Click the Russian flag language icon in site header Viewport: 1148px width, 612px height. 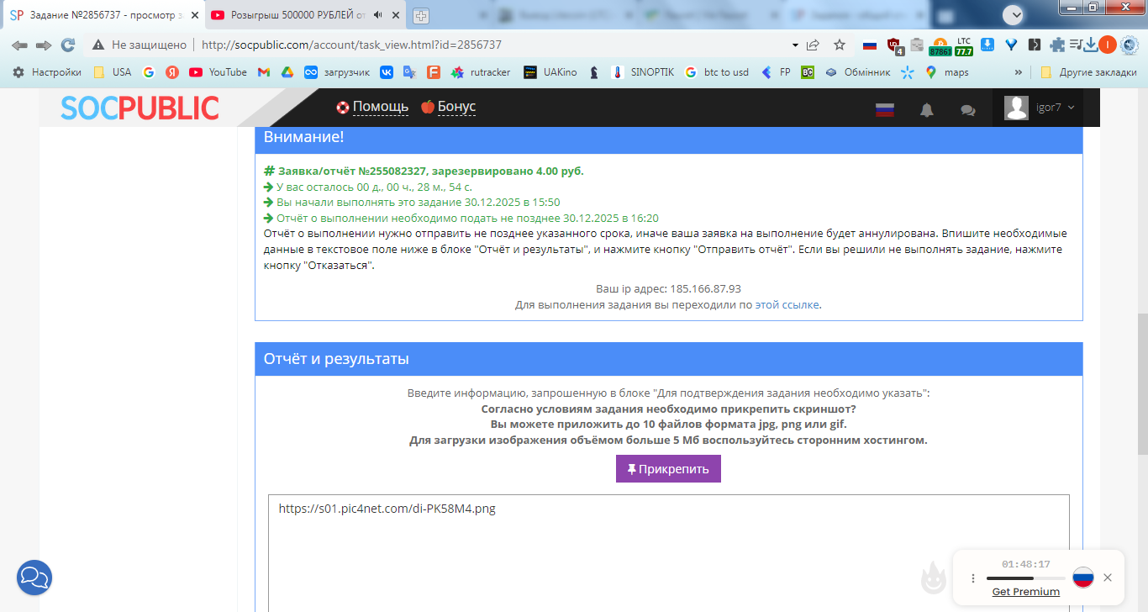[884, 109]
